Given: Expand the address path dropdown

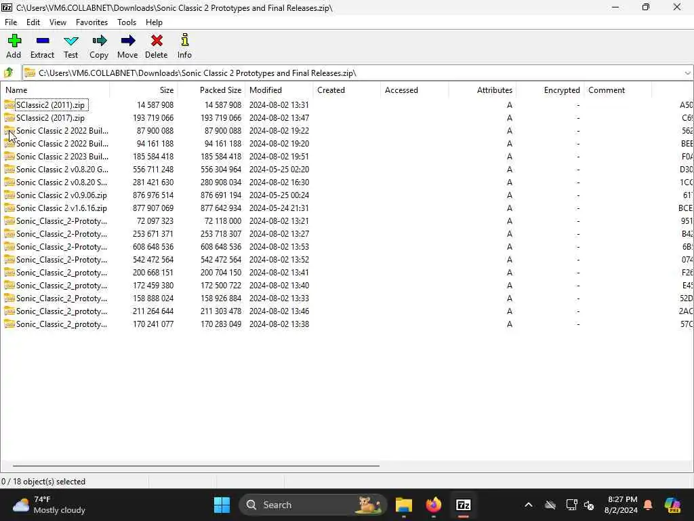Looking at the screenshot, I should [687, 73].
